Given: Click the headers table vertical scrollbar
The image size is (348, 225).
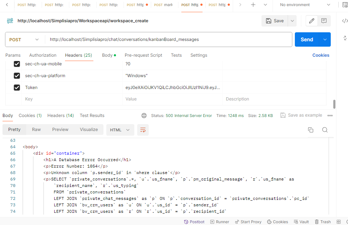Looking at the screenshot, I should pyautogui.click(x=335, y=104).
